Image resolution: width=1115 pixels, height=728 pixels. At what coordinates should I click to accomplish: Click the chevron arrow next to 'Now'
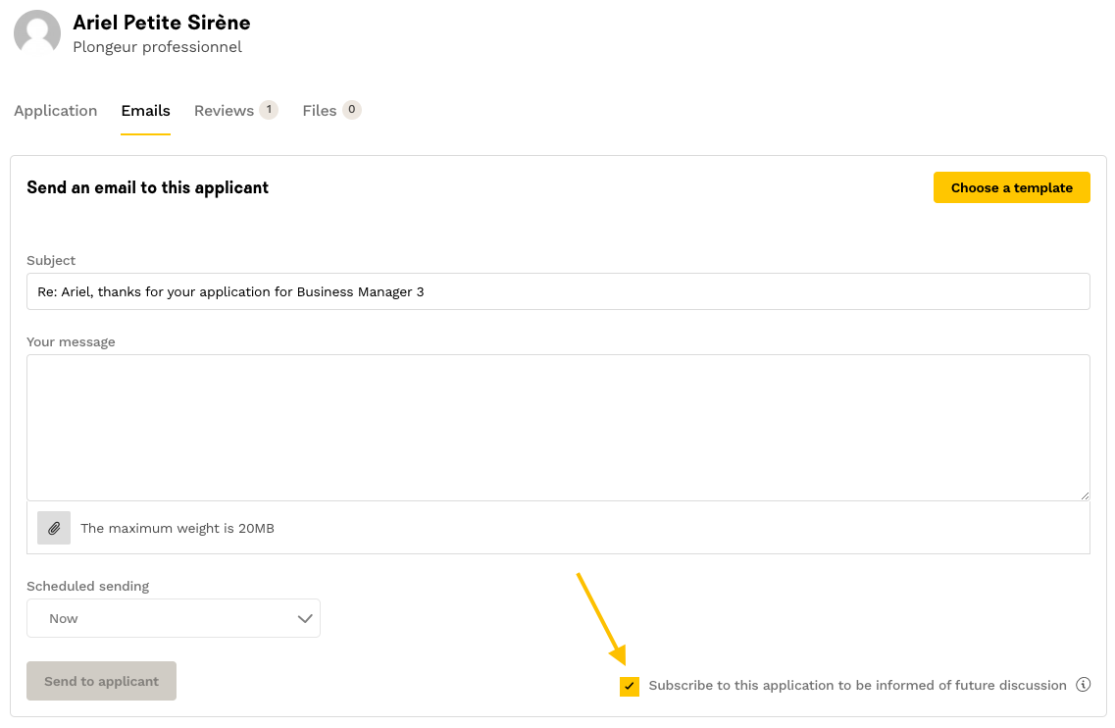(x=305, y=618)
